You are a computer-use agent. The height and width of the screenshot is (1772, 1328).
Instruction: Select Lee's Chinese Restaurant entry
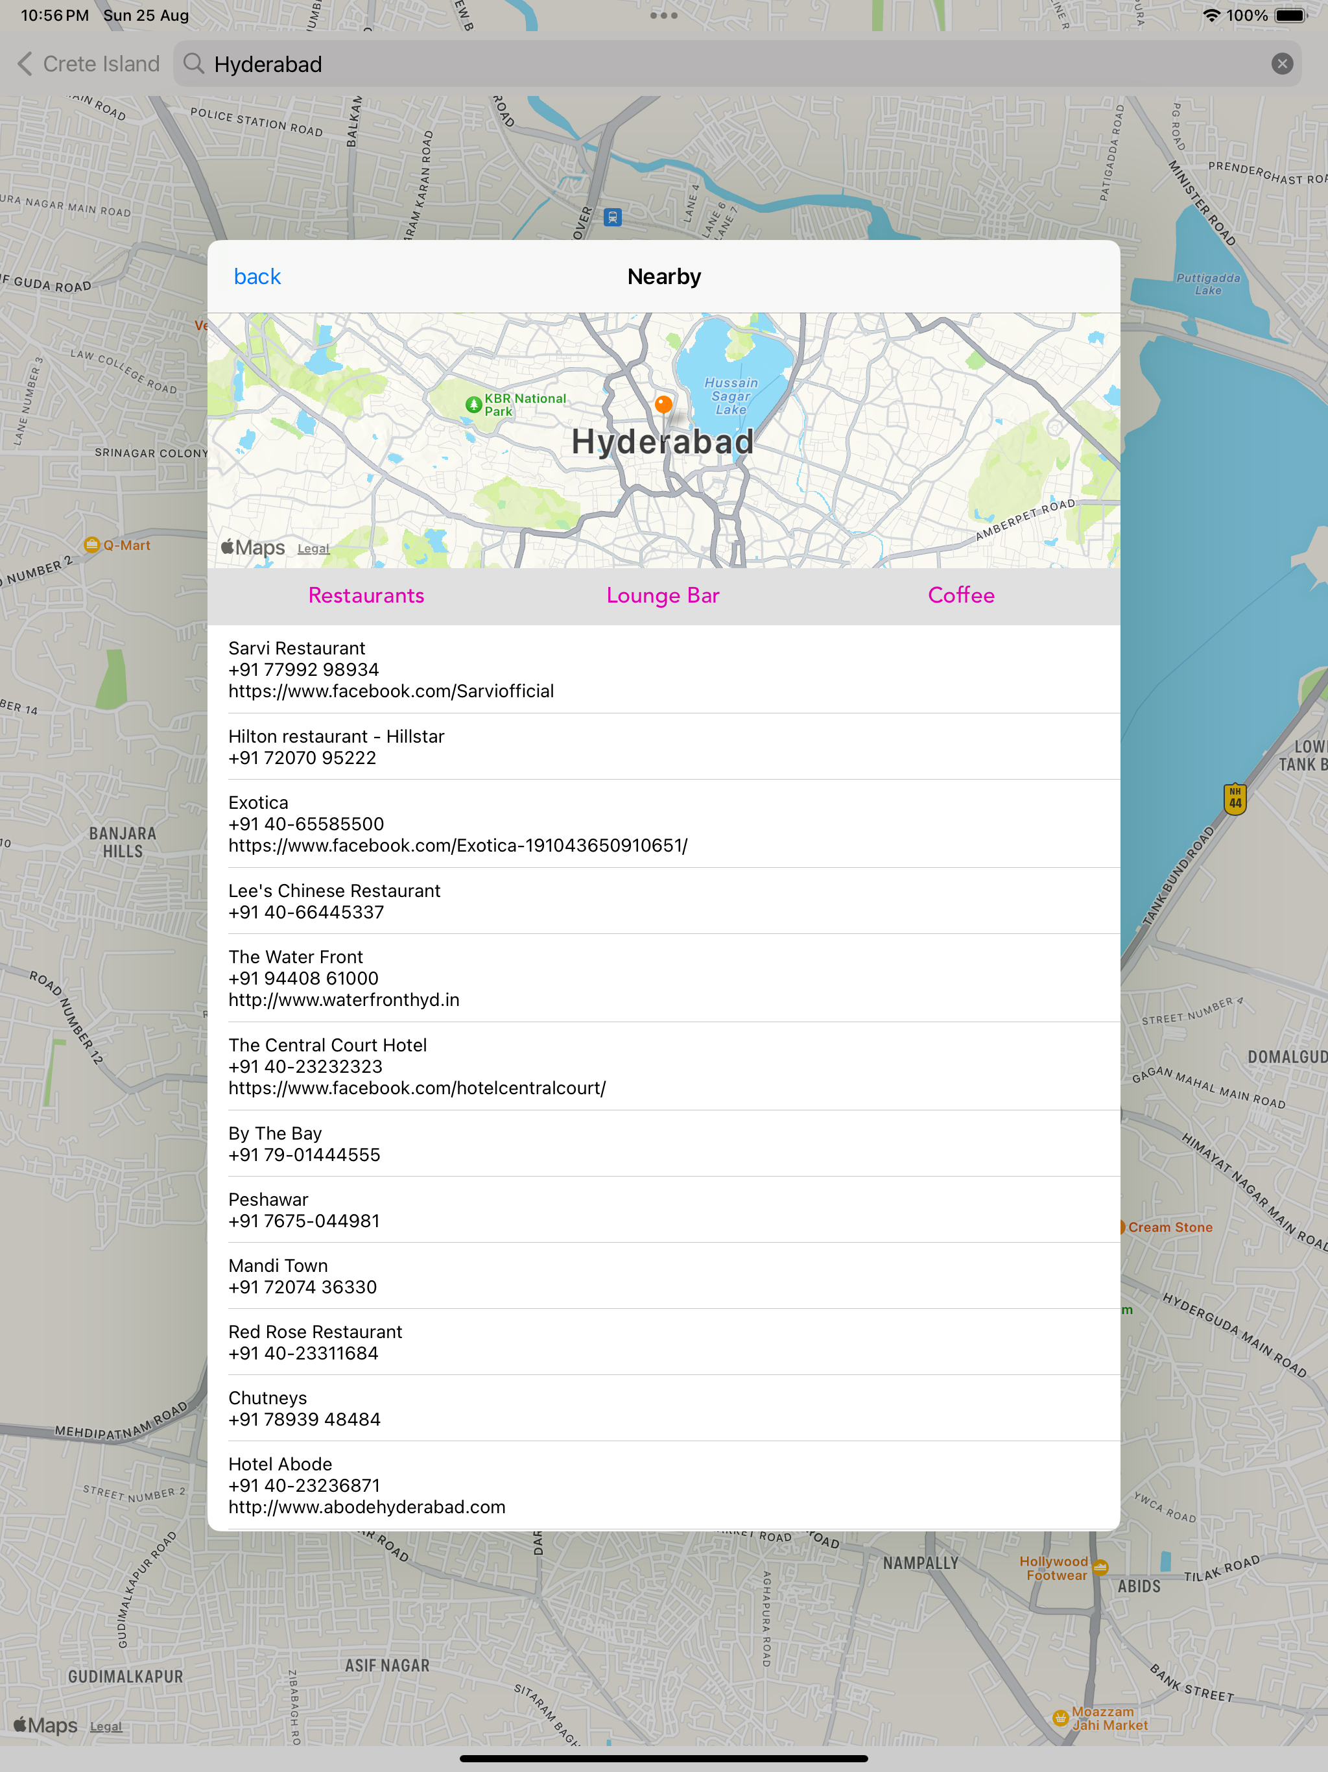click(663, 901)
